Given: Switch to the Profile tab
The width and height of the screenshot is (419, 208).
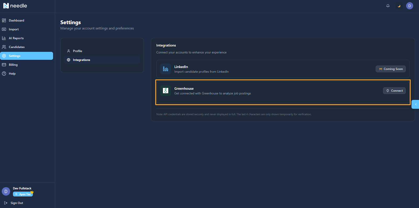Looking at the screenshot, I should point(77,51).
